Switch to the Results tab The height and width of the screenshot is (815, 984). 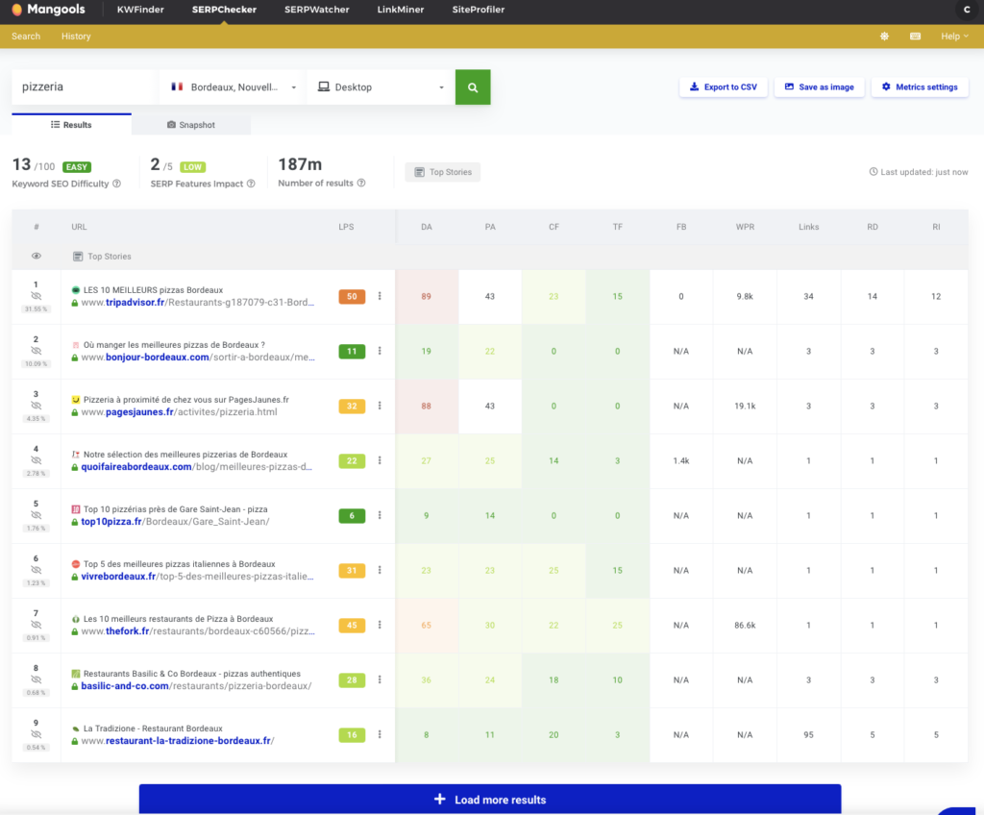(71, 125)
